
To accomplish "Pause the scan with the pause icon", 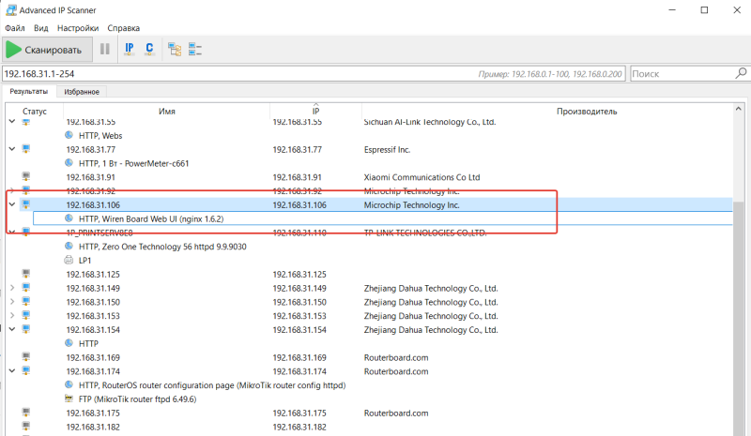I will tap(105, 49).
